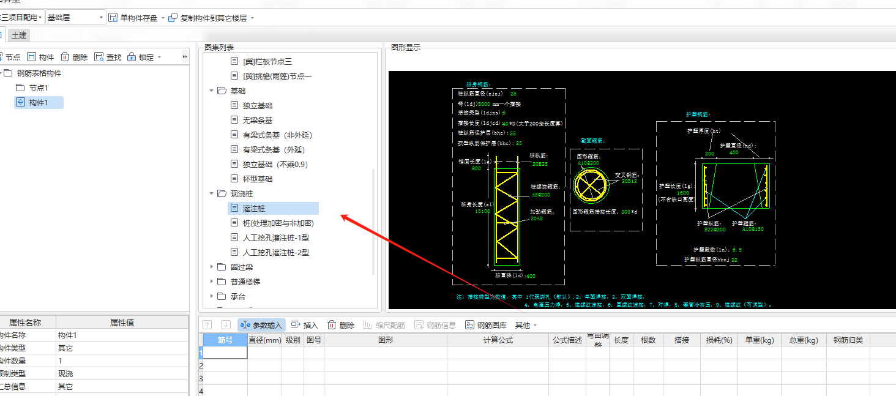Click 复制构件到其它楼层 copy icon
The image size is (896, 396).
click(x=173, y=18)
